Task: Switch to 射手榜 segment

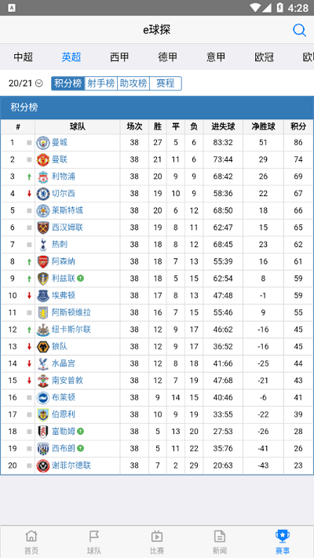Action: click(x=101, y=83)
